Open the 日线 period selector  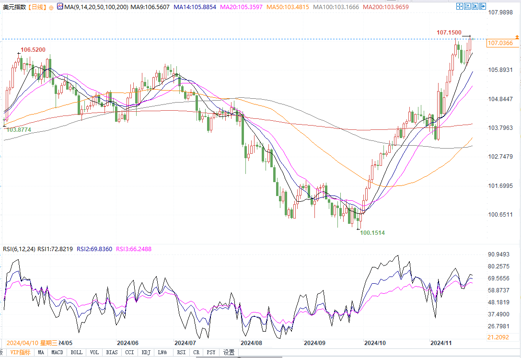37,8
